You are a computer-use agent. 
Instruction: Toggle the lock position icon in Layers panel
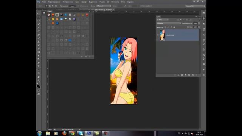(171, 27)
